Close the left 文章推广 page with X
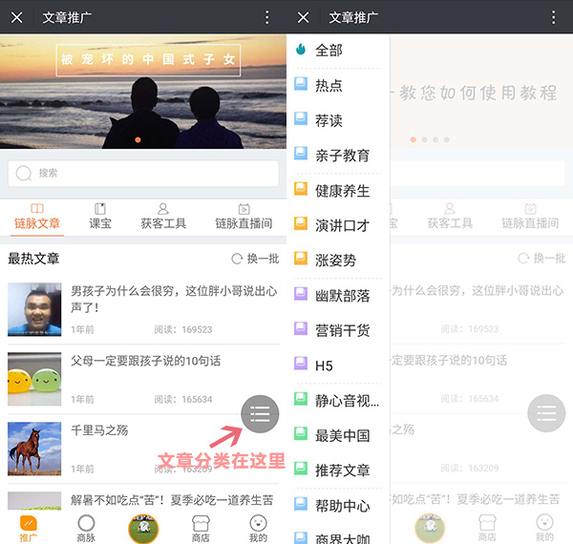 [17, 17]
